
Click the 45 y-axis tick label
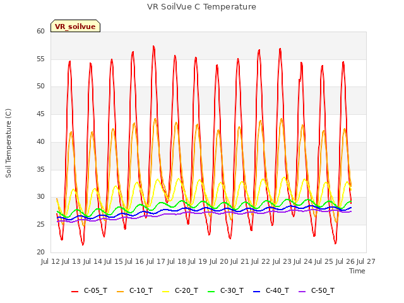[40, 114]
